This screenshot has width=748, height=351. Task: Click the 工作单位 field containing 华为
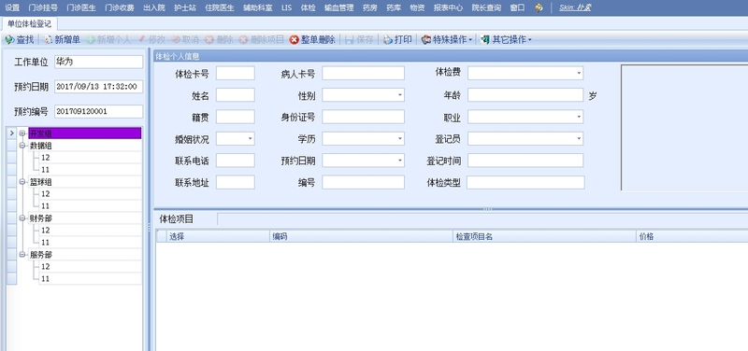(x=99, y=62)
